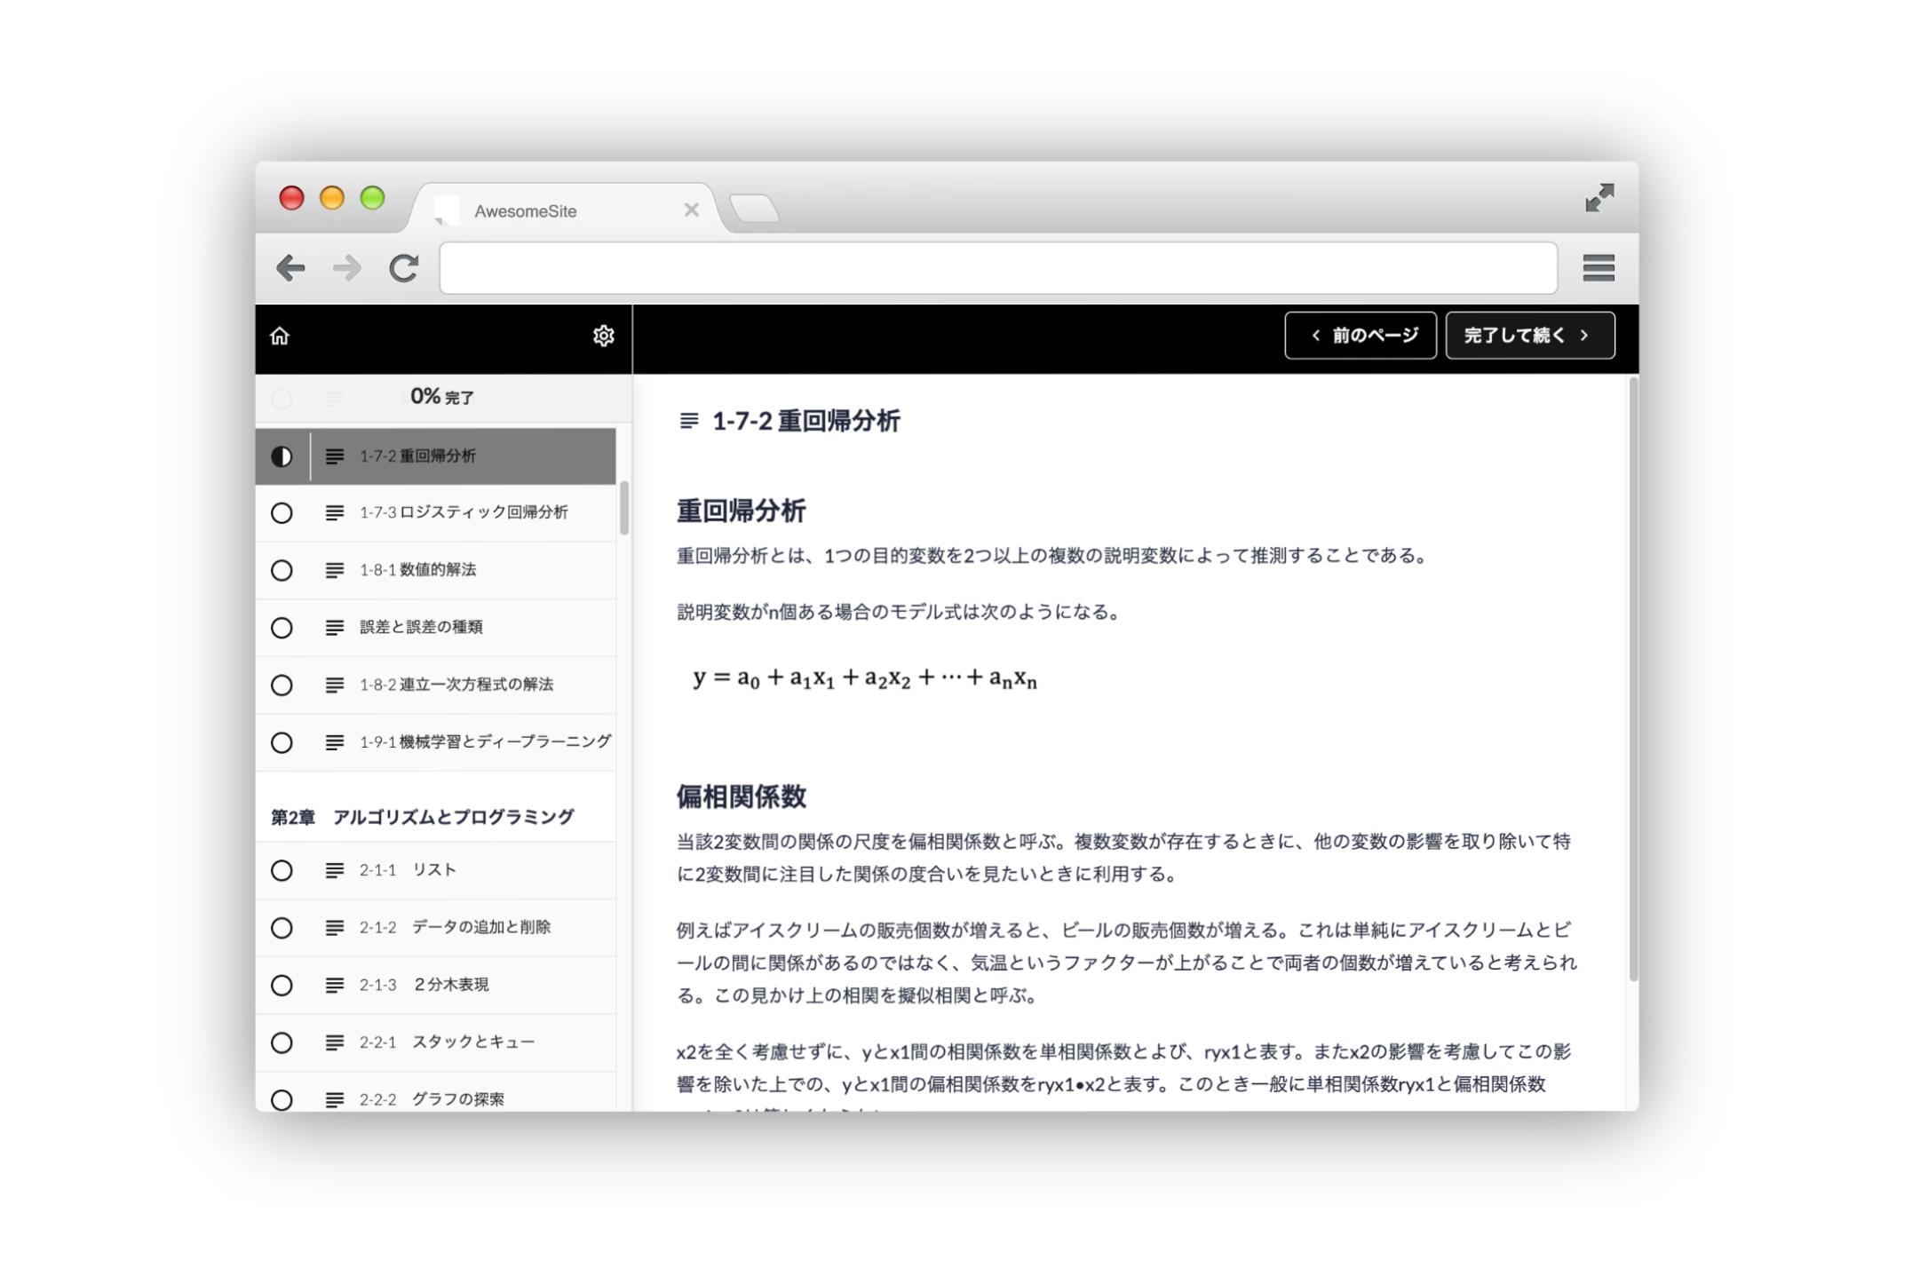The image size is (1920, 1268).
Task: Click the regression model formula y = a0 + a1x1
Action: pyautogui.click(x=865, y=678)
